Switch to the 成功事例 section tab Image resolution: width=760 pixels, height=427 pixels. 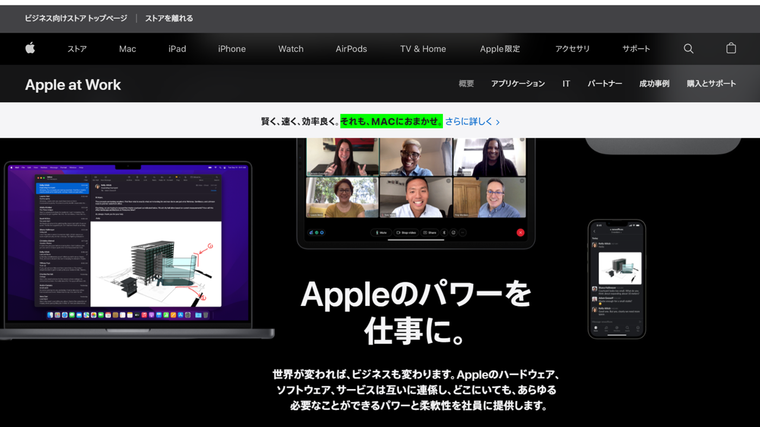pos(654,84)
